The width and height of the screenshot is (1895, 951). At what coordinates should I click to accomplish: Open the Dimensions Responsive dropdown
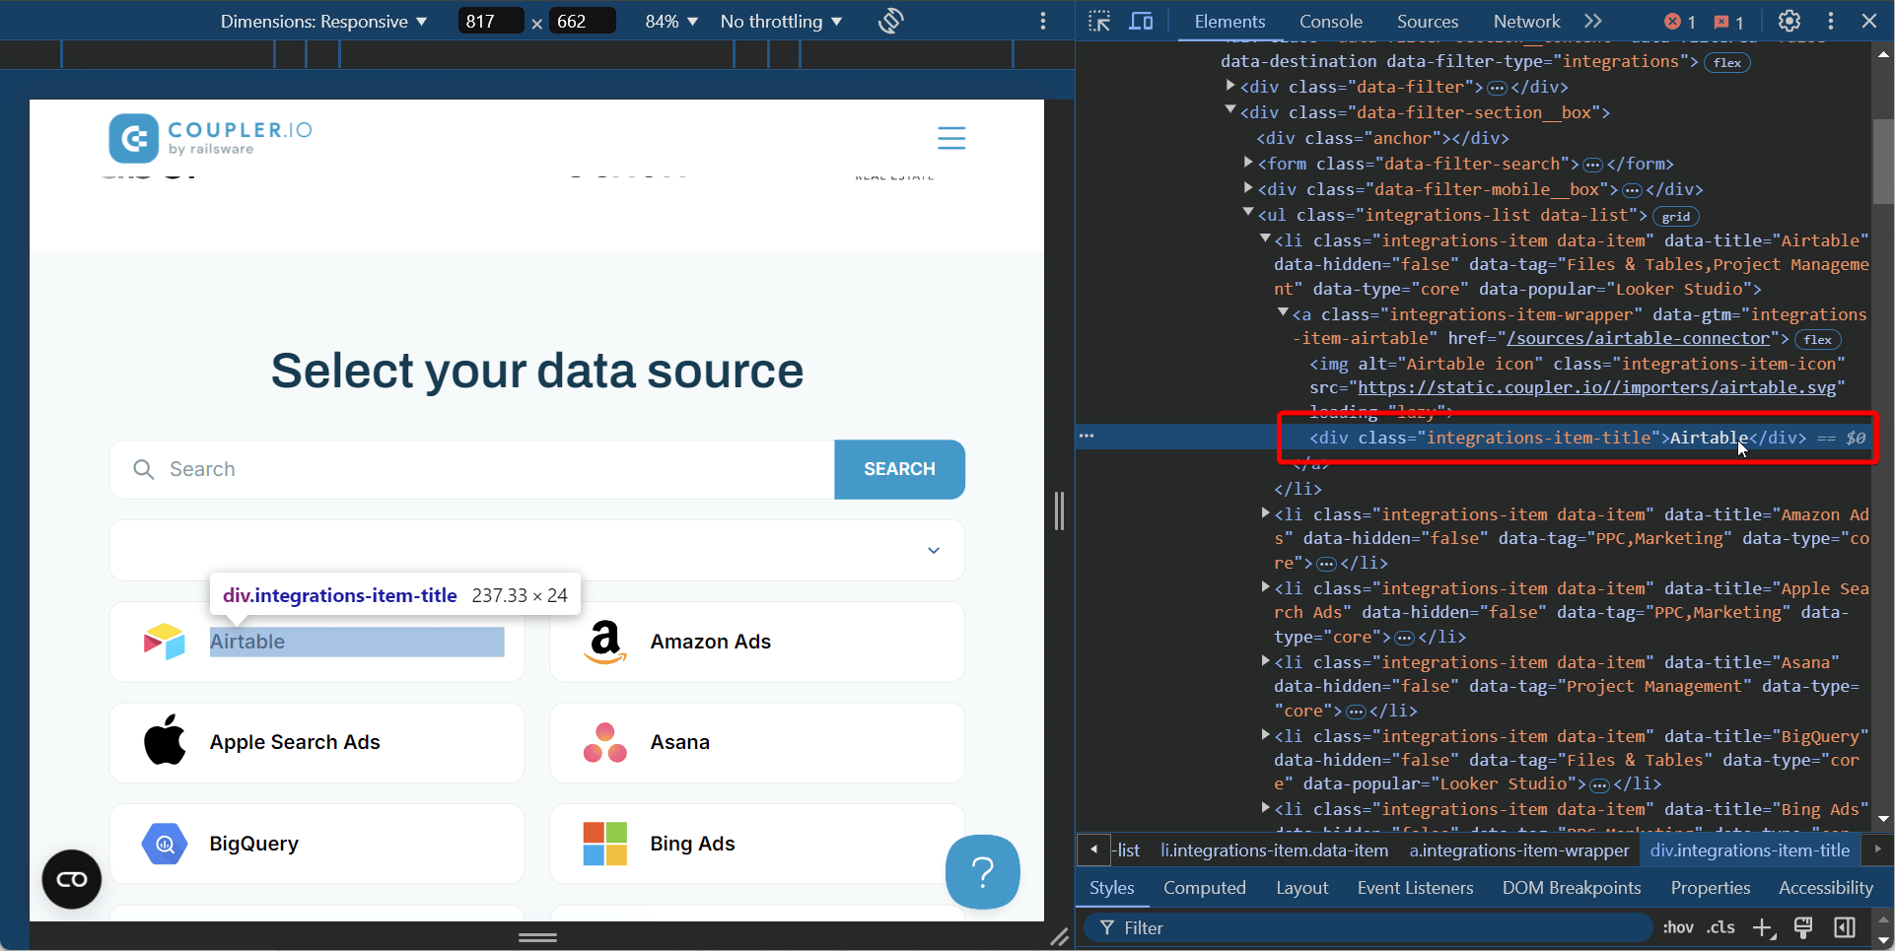[323, 22]
